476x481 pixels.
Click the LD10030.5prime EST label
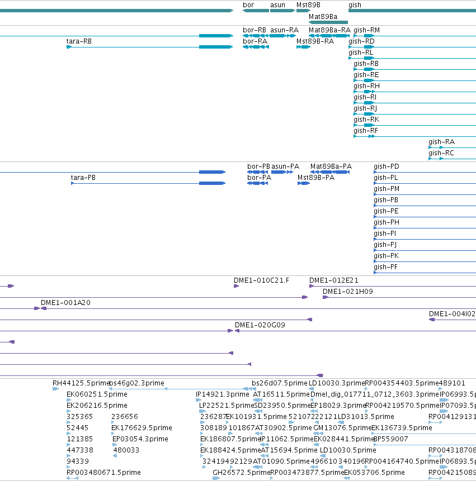tap(348, 450)
